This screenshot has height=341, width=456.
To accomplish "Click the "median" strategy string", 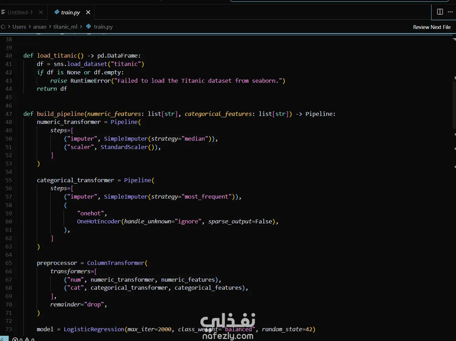I will click(x=195, y=139).
